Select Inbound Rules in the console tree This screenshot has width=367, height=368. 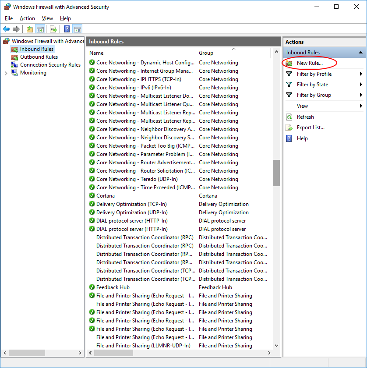pos(37,49)
